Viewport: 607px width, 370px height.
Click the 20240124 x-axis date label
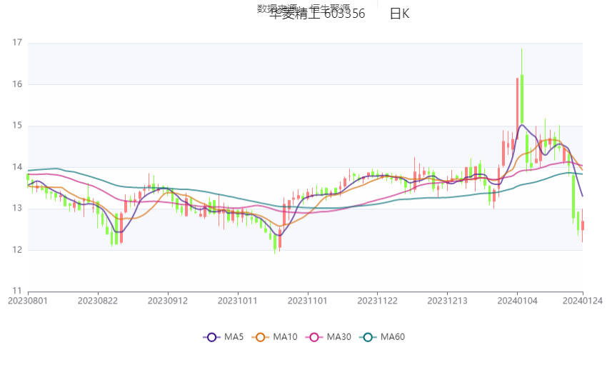(583, 301)
